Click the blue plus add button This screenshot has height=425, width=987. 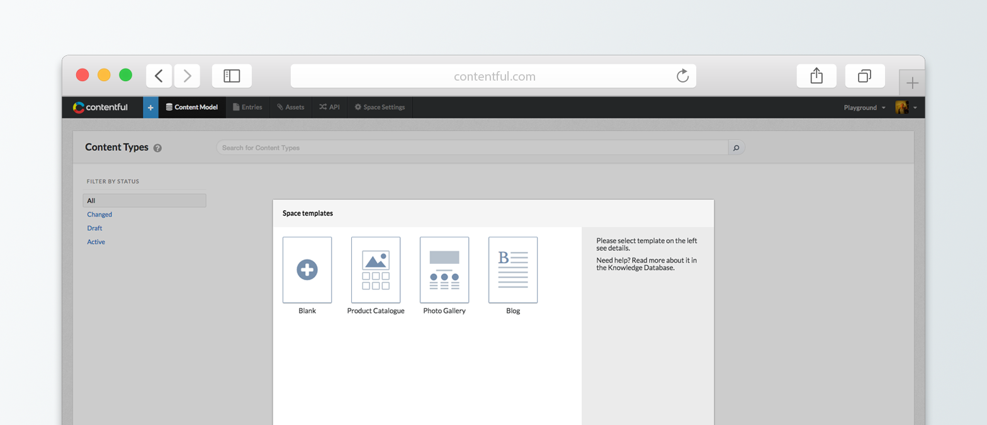coord(150,108)
